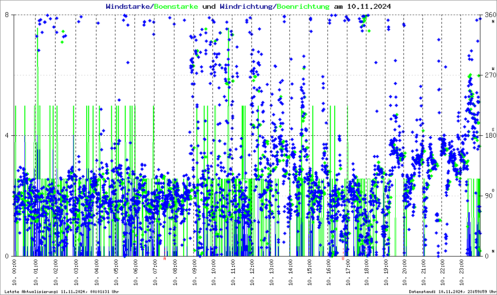Click the '10. 20:00' time axis label

[x=404, y=272]
